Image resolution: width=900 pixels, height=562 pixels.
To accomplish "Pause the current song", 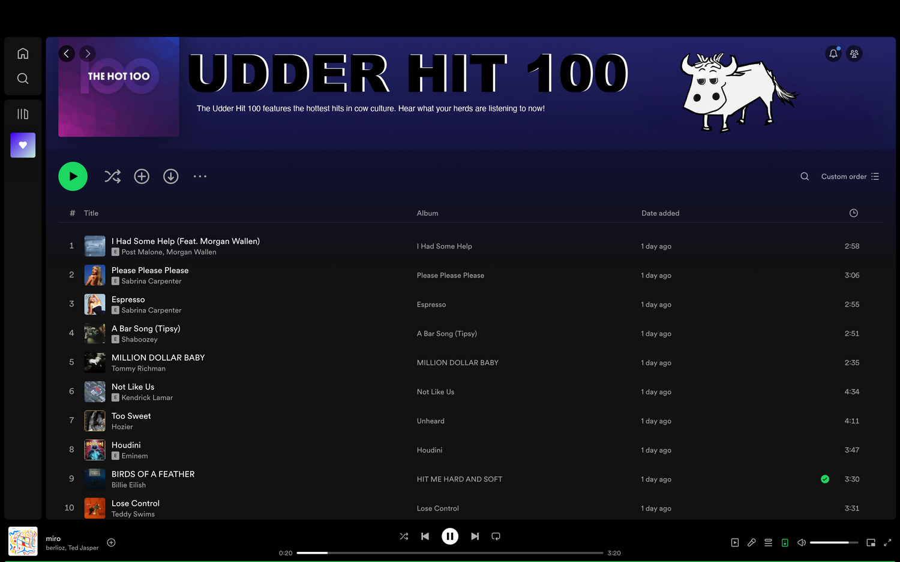I will (450, 536).
